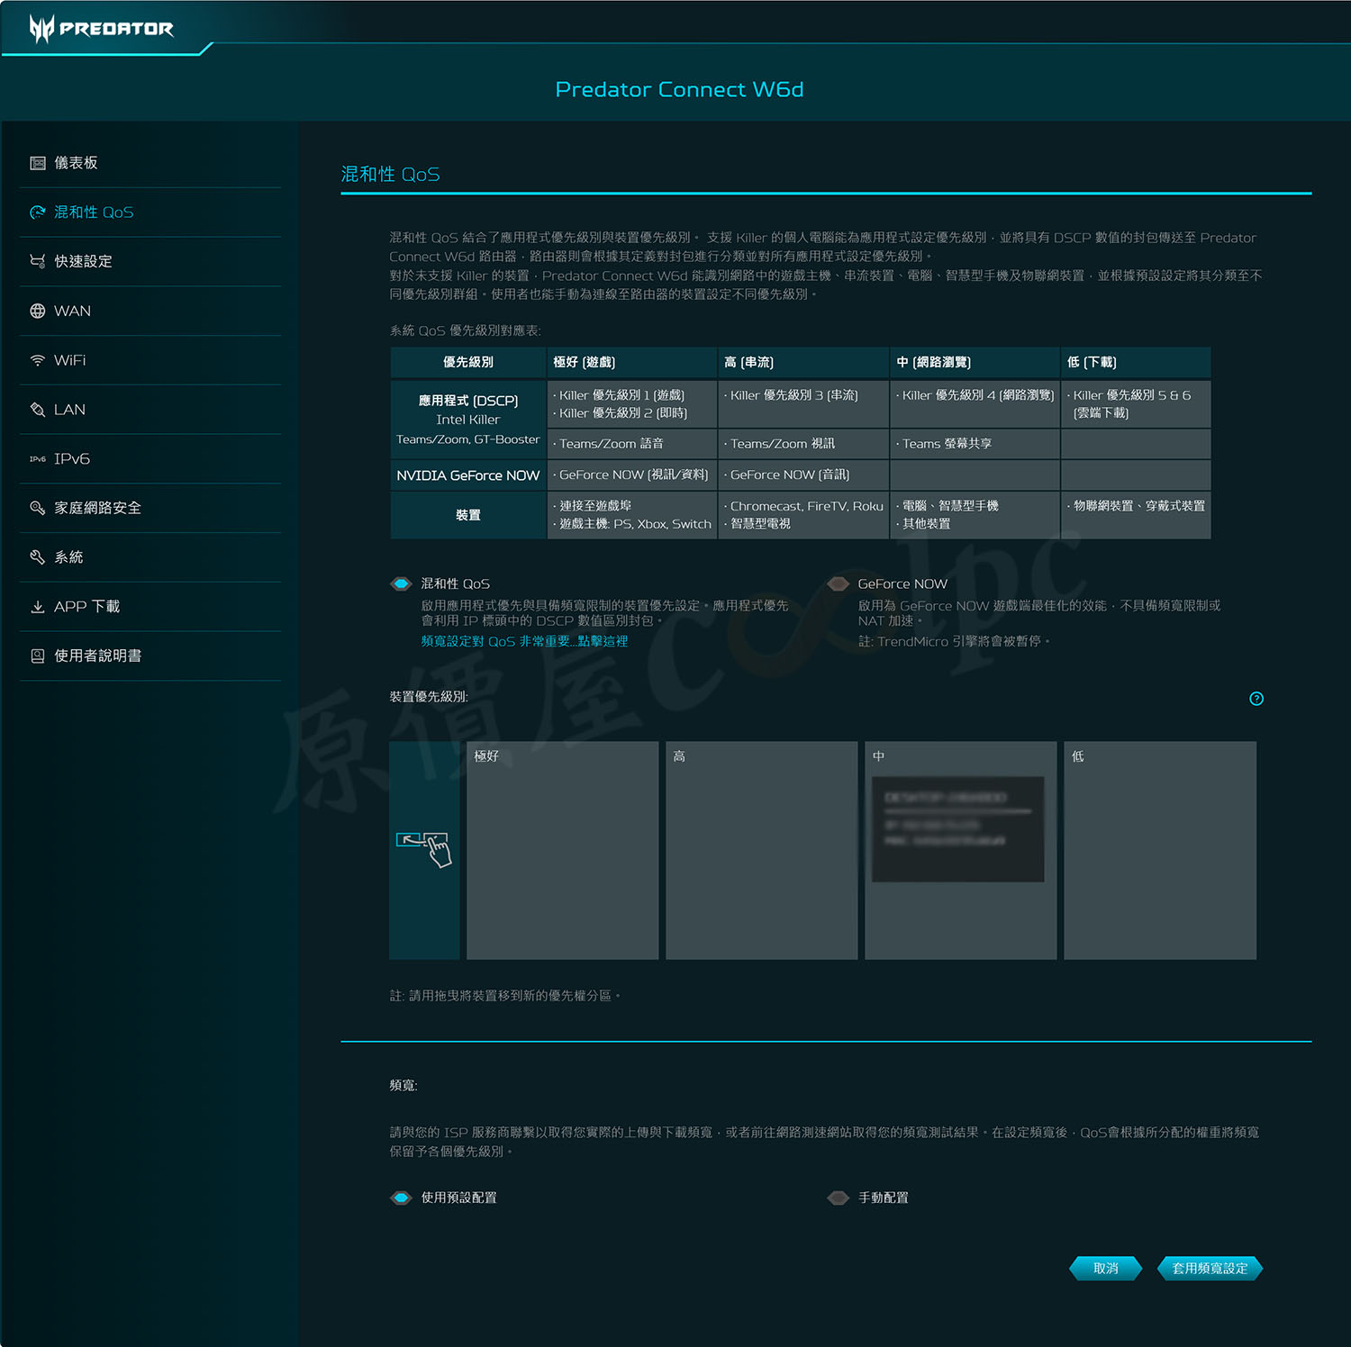Click the drag-and-drop hand icon

coord(424,849)
